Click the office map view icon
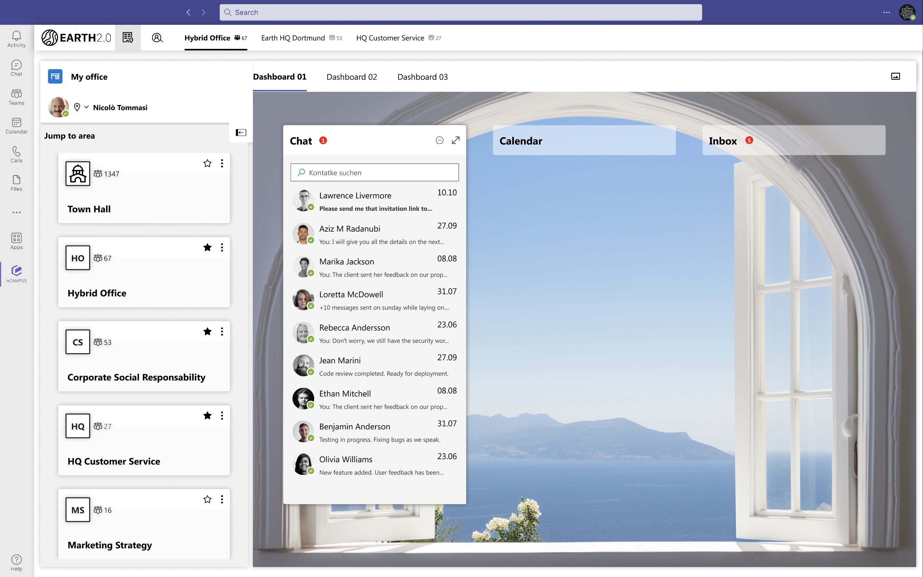 [128, 38]
